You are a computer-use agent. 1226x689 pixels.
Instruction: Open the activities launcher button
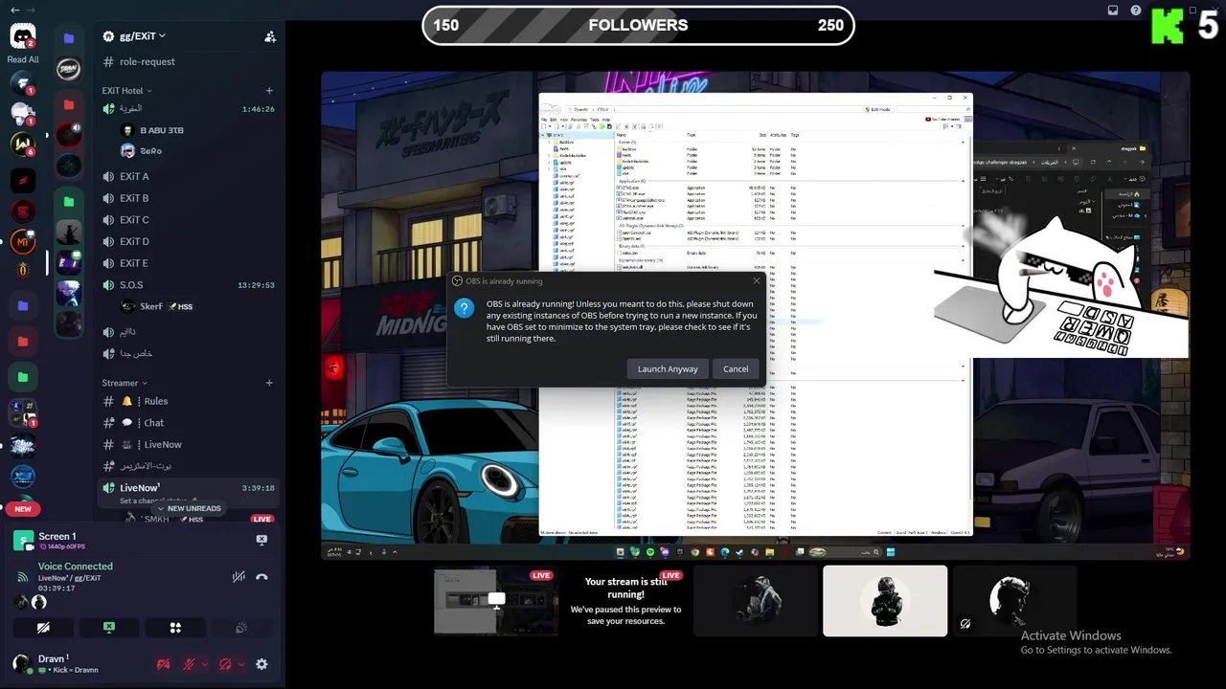175,628
